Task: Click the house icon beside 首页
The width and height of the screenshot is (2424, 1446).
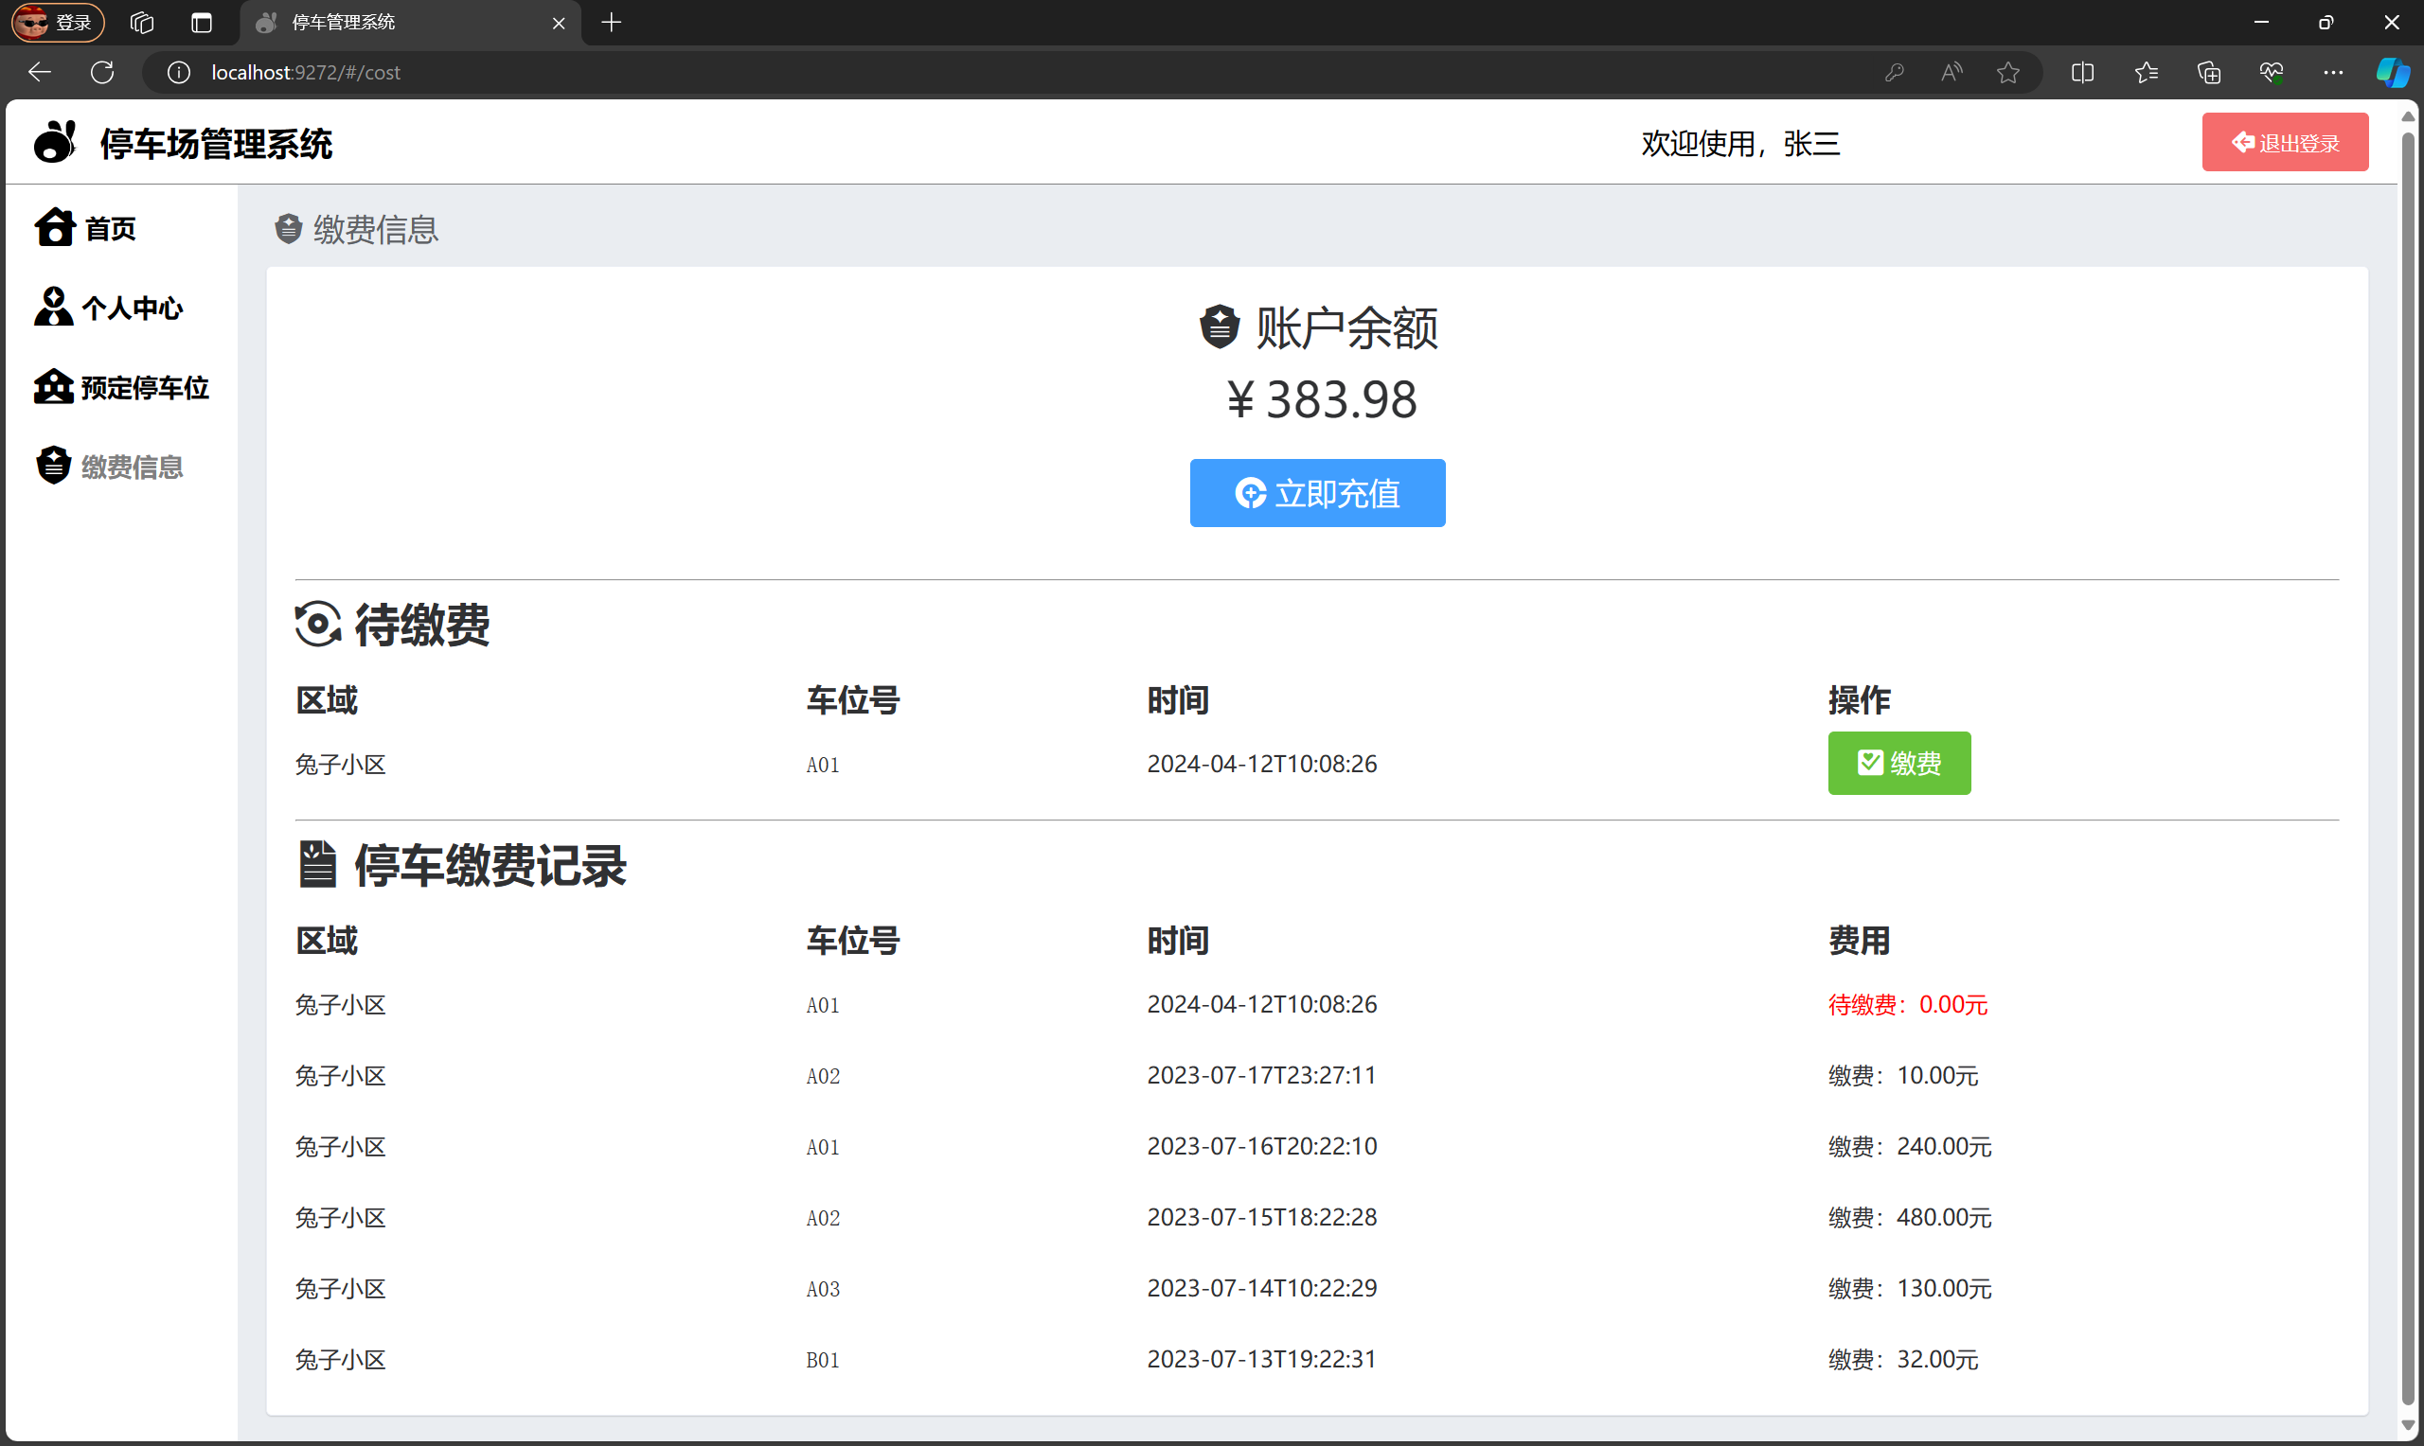Action: click(55, 227)
